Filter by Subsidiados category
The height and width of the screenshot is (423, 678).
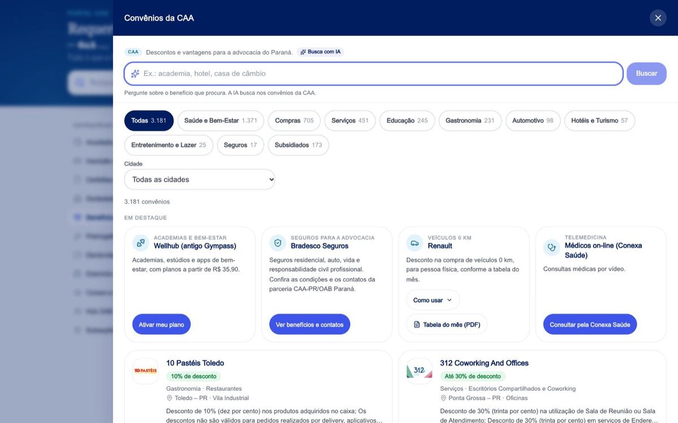point(298,145)
